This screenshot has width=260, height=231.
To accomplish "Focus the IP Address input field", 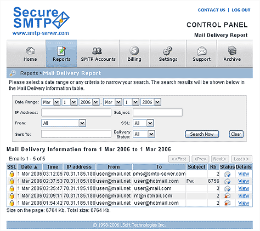I will (76, 112).
